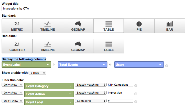Pick the Standard Geomap widget
The height and width of the screenshot is (106, 186).
(x=78, y=26)
